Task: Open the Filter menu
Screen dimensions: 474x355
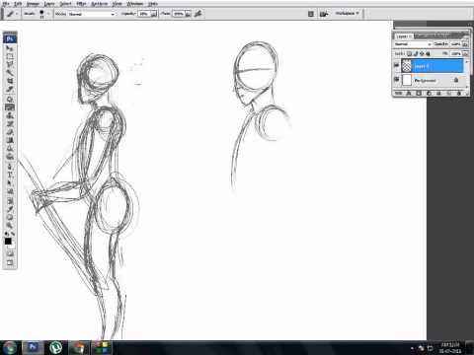Action: [81, 4]
